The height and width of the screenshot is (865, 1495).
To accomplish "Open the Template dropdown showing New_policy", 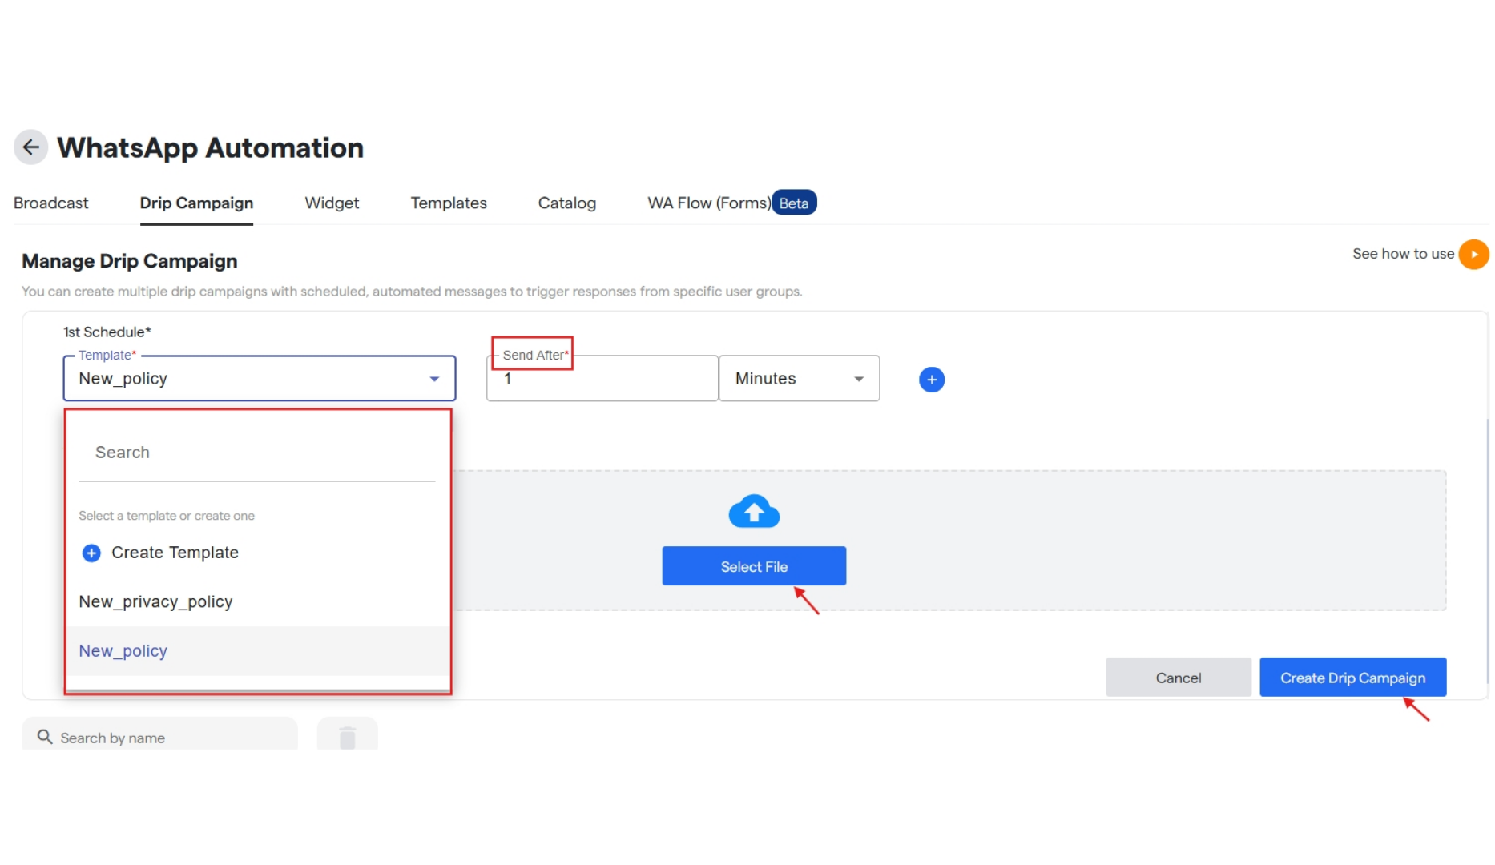I will (260, 378).
